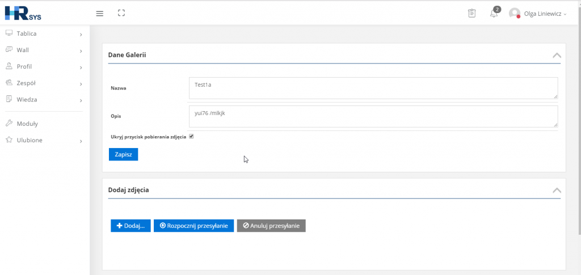581x275 pixels.
Task: Collapse the Dane Galerii panel
Action: (x=557, y=56)
